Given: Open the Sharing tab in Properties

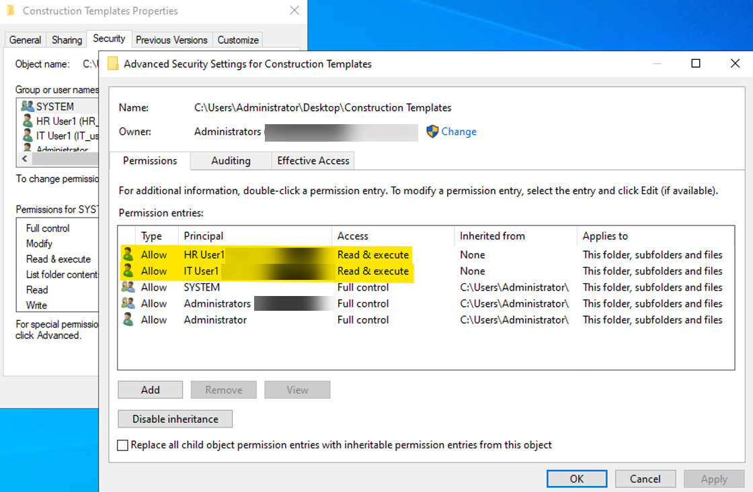Looking at the screenshot, I should (67, 40).
